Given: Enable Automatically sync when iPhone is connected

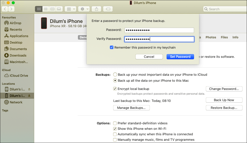Looking at the screenshot, I should point(115,134).
